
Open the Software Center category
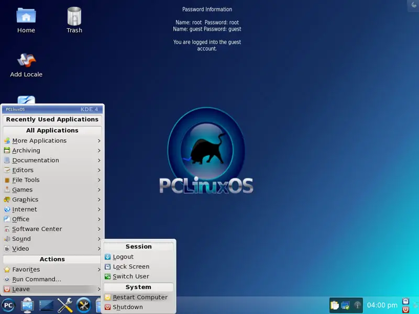(x=52, y=229)
